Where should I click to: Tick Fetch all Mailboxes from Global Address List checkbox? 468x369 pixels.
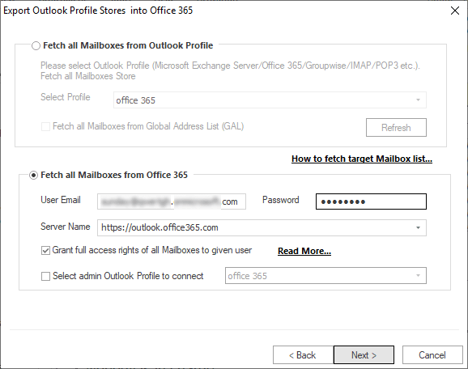click(x=45, y=126)
